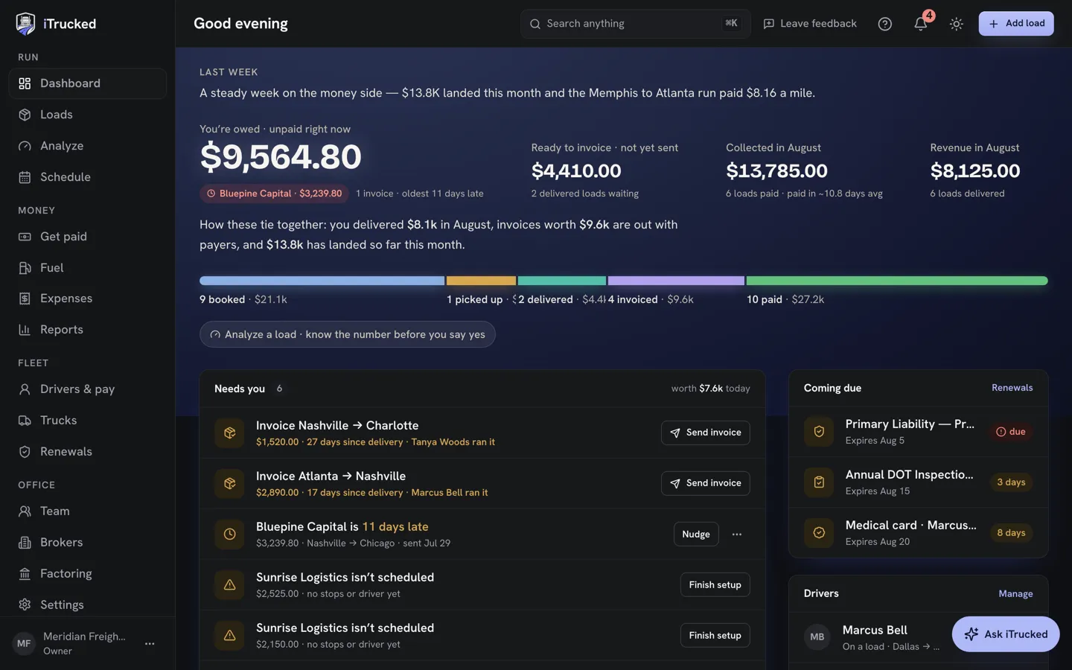Open Expenses in the sidebar
1072x670 pixels.
coord(87,299)
